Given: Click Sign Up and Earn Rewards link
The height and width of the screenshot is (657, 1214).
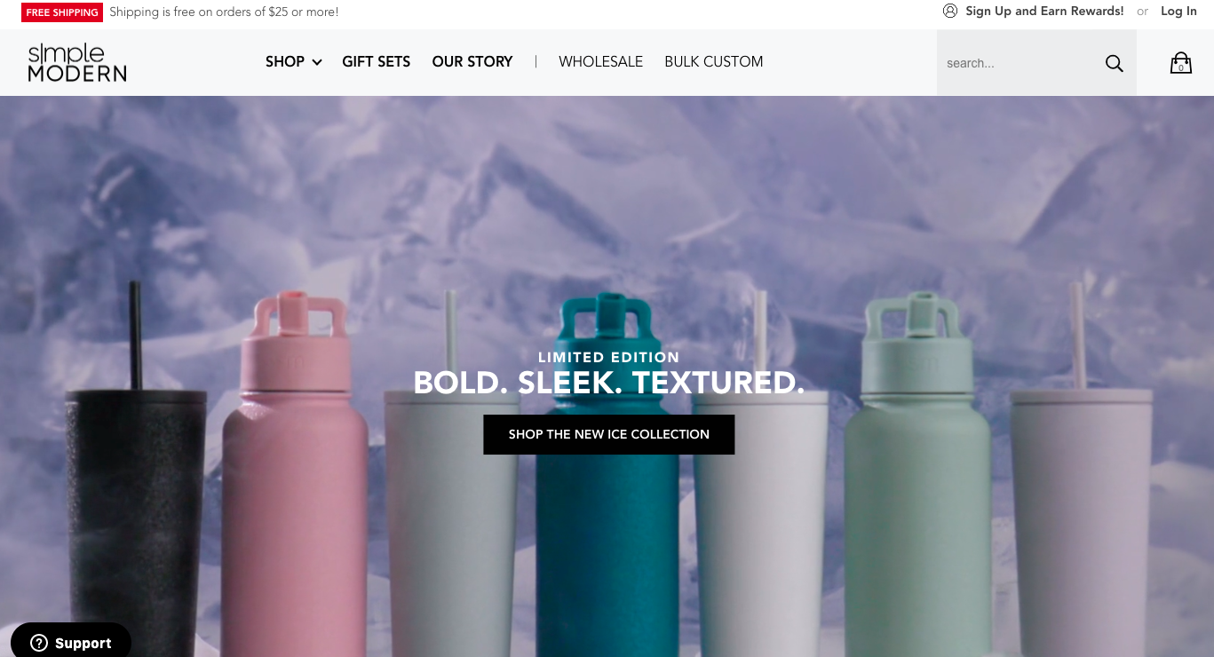Looking at the screenshot, I should 1044,11.
